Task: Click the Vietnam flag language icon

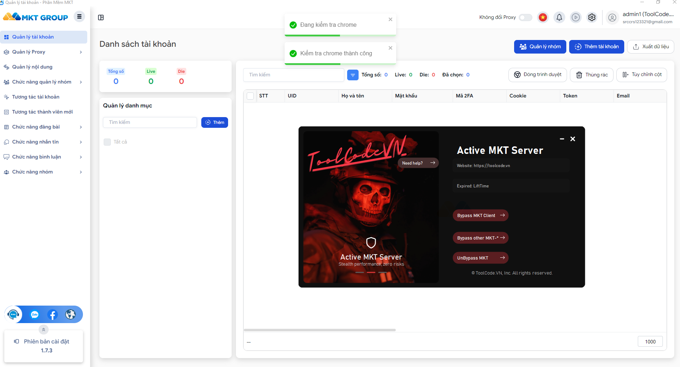Action: (x=543, y=17)
